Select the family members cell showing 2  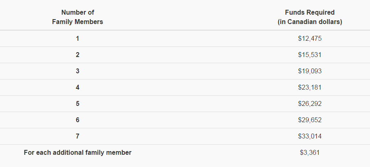coord(77,55)
